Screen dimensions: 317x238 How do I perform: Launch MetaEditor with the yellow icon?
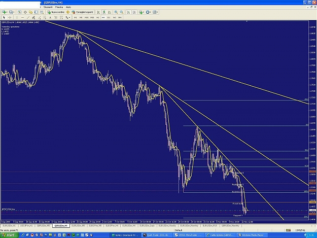68,12
